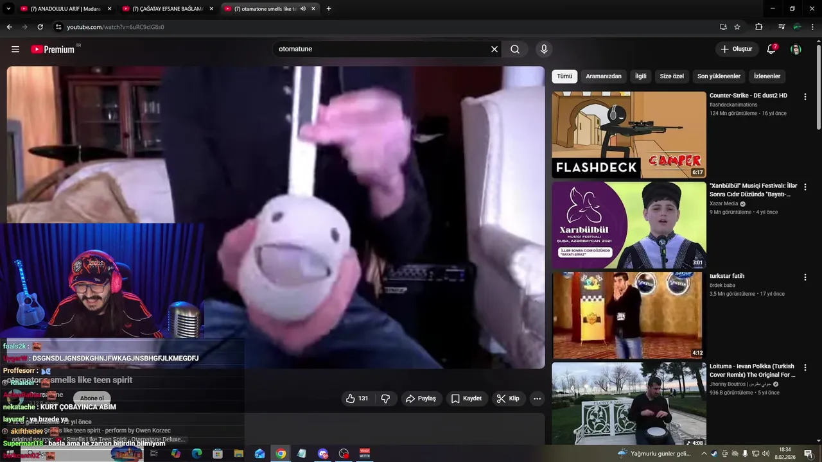Open the Outlook icon in the taskbar
822x462 pixels.
point(259,454)
